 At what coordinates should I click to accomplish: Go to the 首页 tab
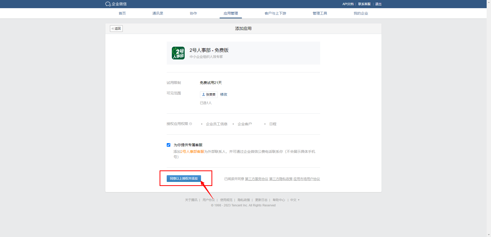click(x=122, y=13)
